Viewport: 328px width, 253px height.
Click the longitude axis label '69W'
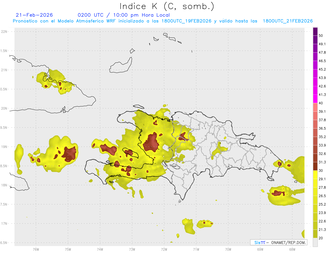point(260,249)
